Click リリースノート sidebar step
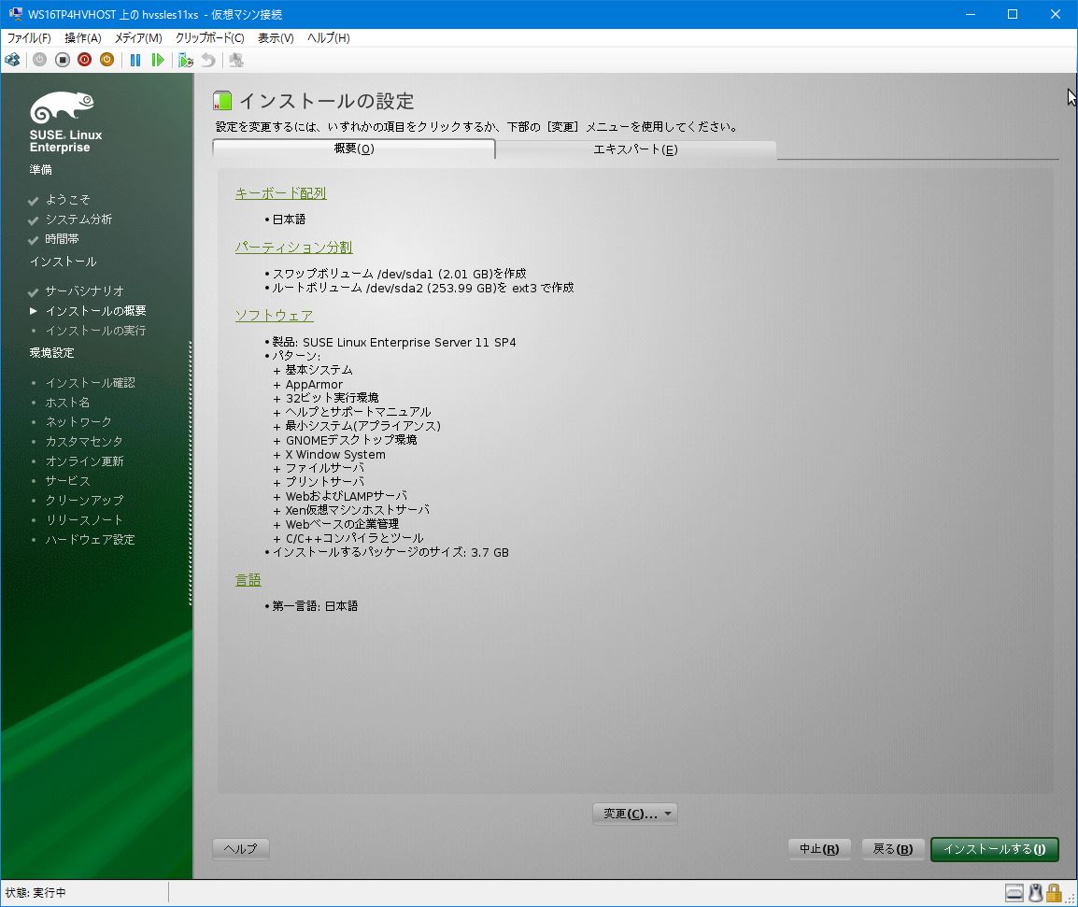Viewport: 1078px width, 907px height. click(x=84, y=520)
